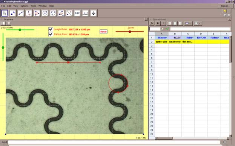The width and height of the screenshot is (235, 146).
Task: Select the Angle tool
Action: pyautogui.click(x=61, y=13)
